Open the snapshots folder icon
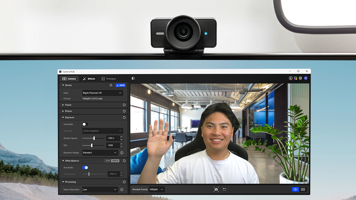Viewport: 356px width, 200px height. (224, 189)
